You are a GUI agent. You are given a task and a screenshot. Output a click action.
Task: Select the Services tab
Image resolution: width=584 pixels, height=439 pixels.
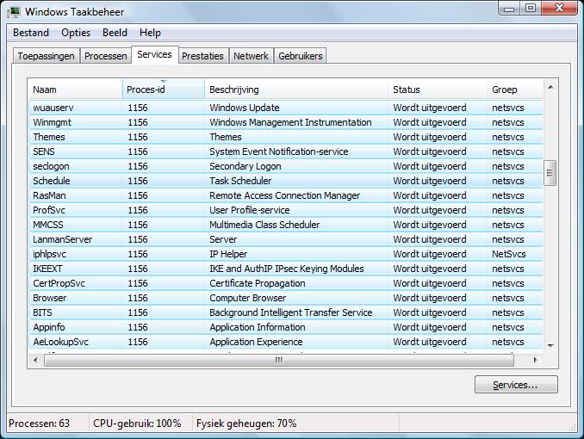coord(154,54)
